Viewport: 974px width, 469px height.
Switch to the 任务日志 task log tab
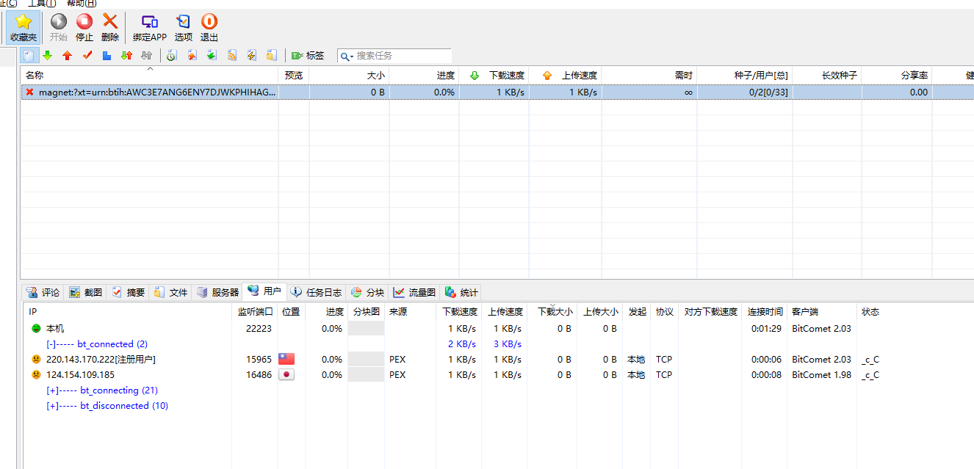click(316, 292)
